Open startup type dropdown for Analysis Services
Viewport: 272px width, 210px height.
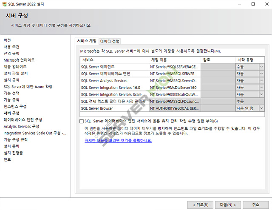pyautogui.click(x=261, y=80)
